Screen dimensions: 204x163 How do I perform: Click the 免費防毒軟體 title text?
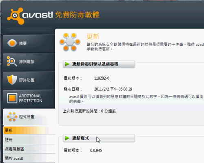coord(77,15)
